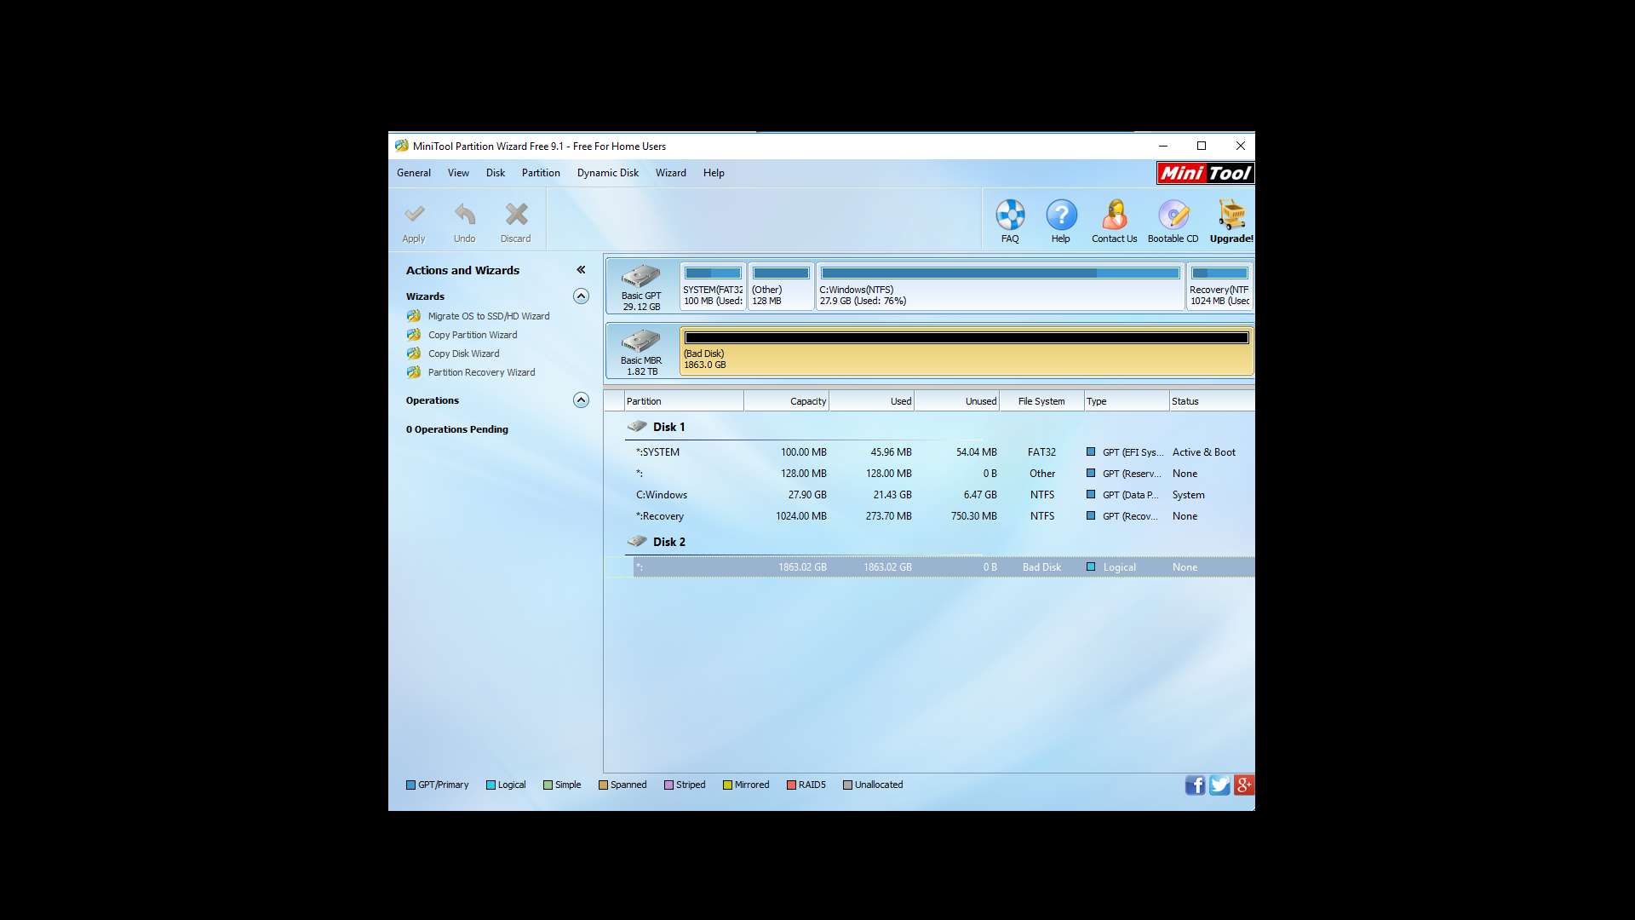
Task: Click the Migrate OS to SSD/HD Wizard icon
Action: (414, 316)
